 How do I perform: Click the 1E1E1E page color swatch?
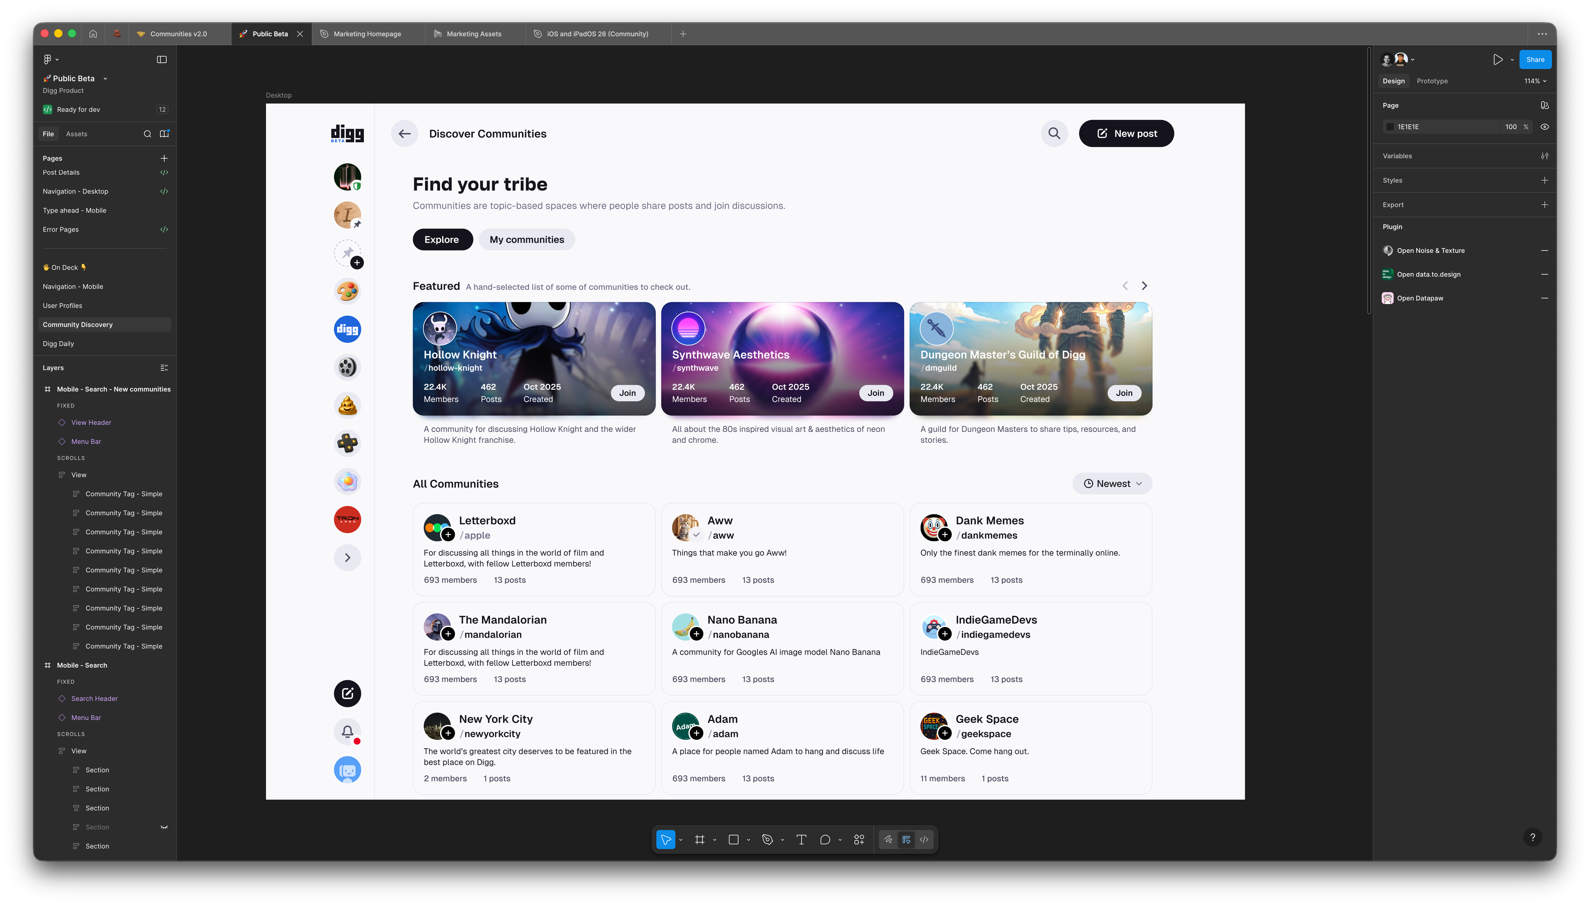(x=1390, y=127)
